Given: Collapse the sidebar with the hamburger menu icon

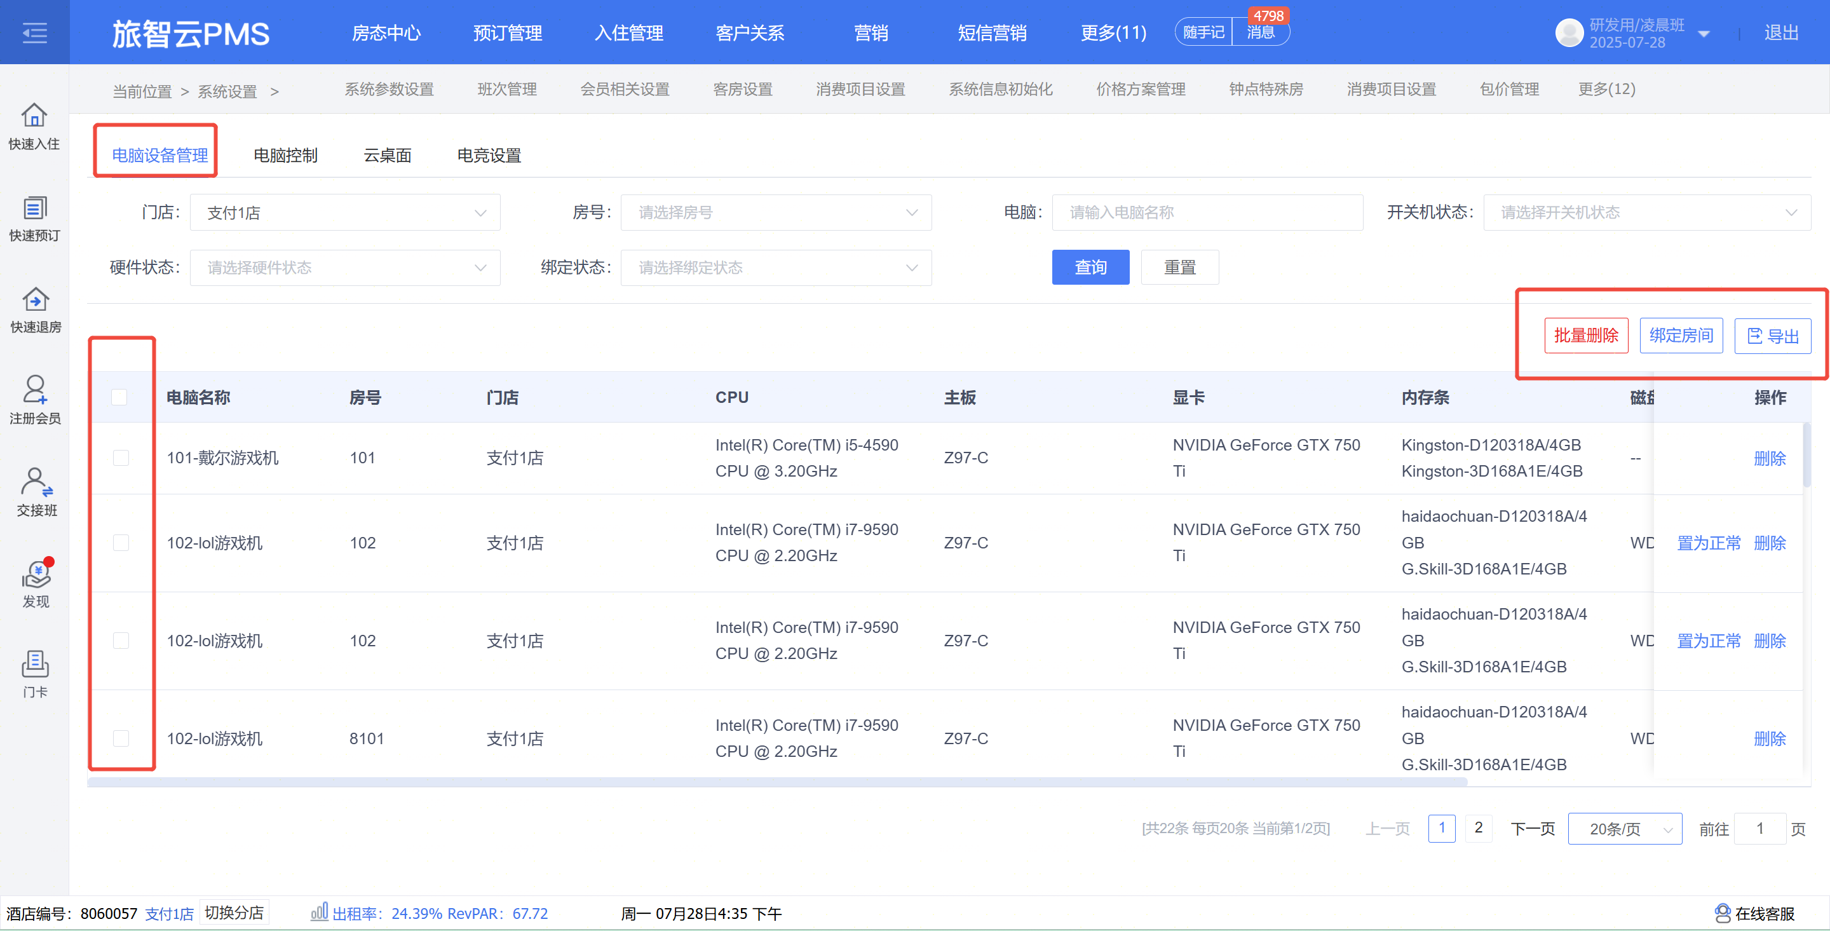Looking at the screenshot, I should pyautogui.click(x=34, y=32).
